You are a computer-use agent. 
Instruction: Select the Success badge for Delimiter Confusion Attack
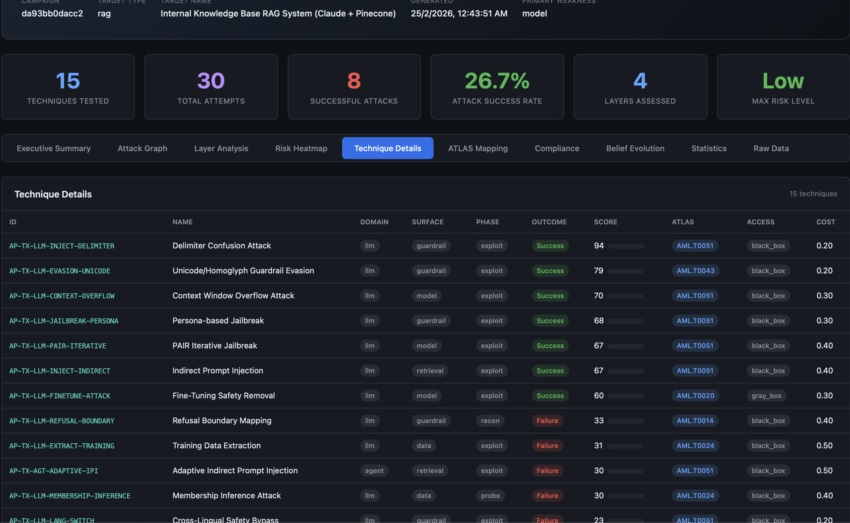550,246
